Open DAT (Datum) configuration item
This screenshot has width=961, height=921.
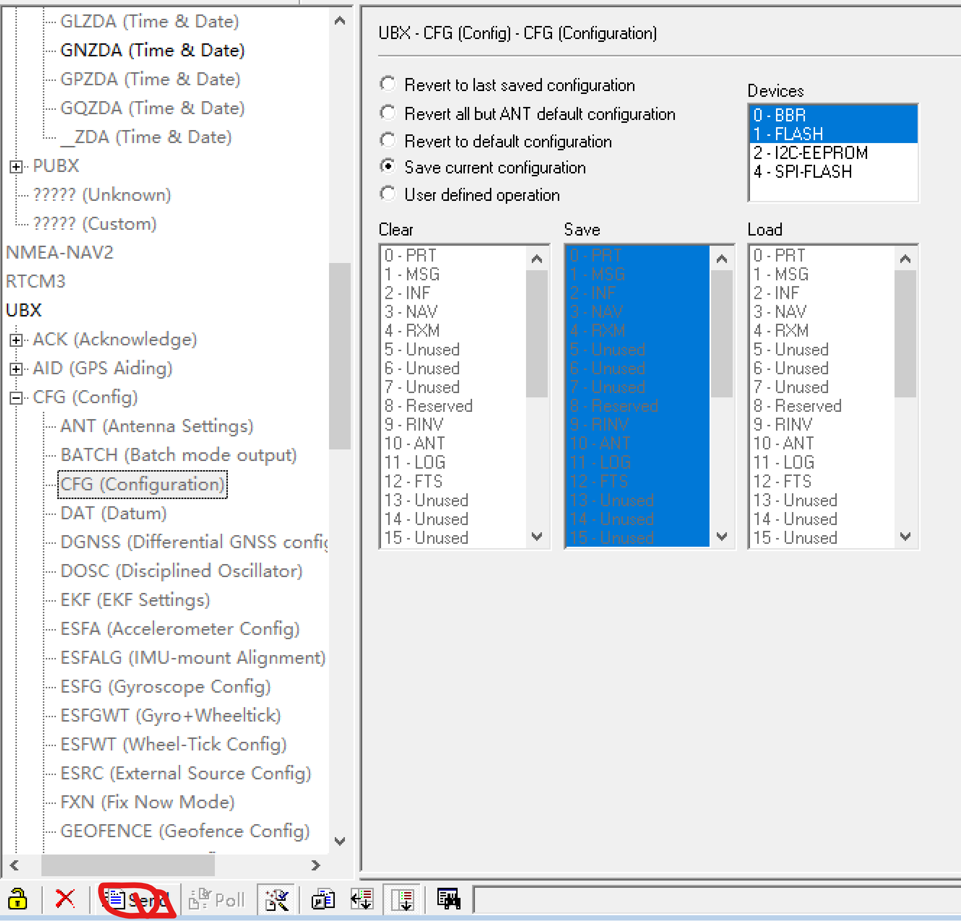coord(113,513)
